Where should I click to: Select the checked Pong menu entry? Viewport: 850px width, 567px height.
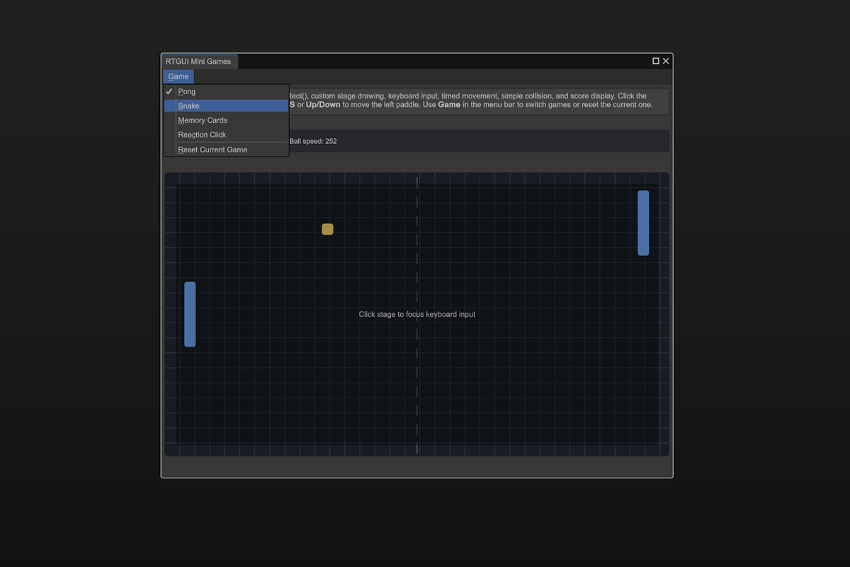click(226, 91)
